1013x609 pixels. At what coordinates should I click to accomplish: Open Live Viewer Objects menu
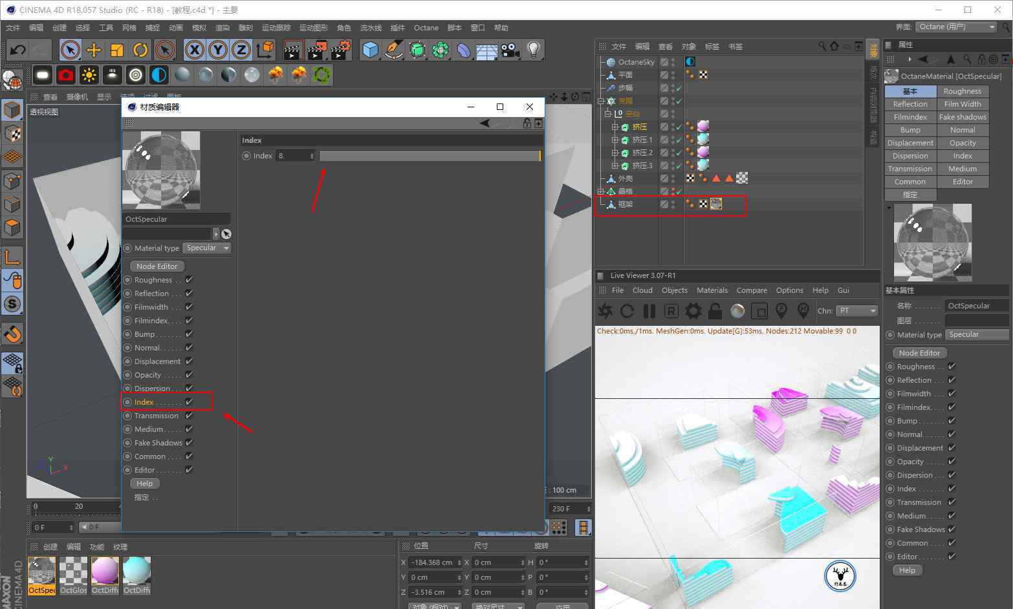[674, 290]
